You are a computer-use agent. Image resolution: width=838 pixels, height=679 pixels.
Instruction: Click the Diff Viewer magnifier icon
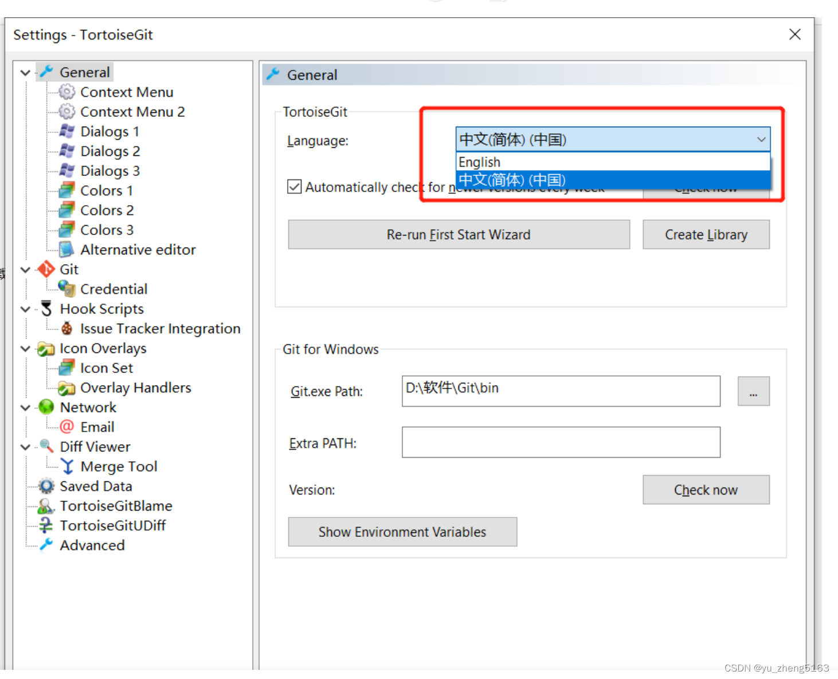click(x=46, y=446)
